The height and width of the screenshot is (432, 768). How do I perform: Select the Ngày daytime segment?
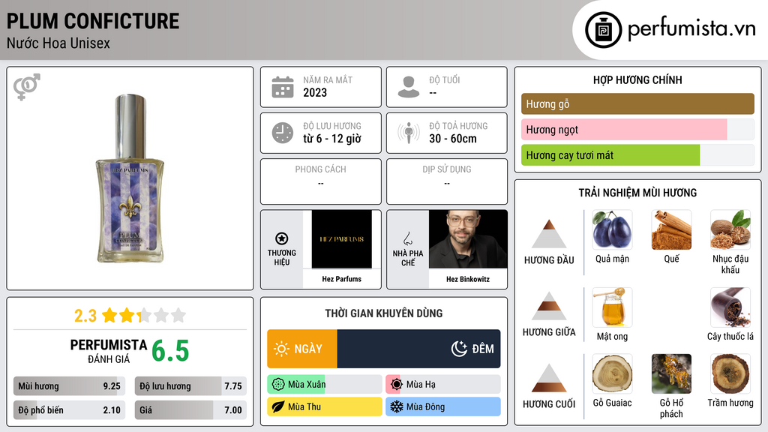coord(302,349)
